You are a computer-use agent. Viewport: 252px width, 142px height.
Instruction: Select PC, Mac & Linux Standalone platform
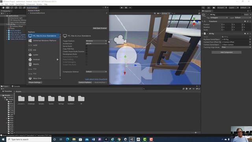(x=44, y=36)
